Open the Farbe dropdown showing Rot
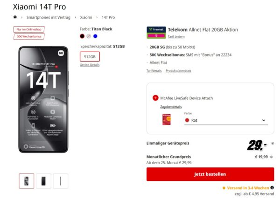The image size is (280, 201). click(226, 120)
